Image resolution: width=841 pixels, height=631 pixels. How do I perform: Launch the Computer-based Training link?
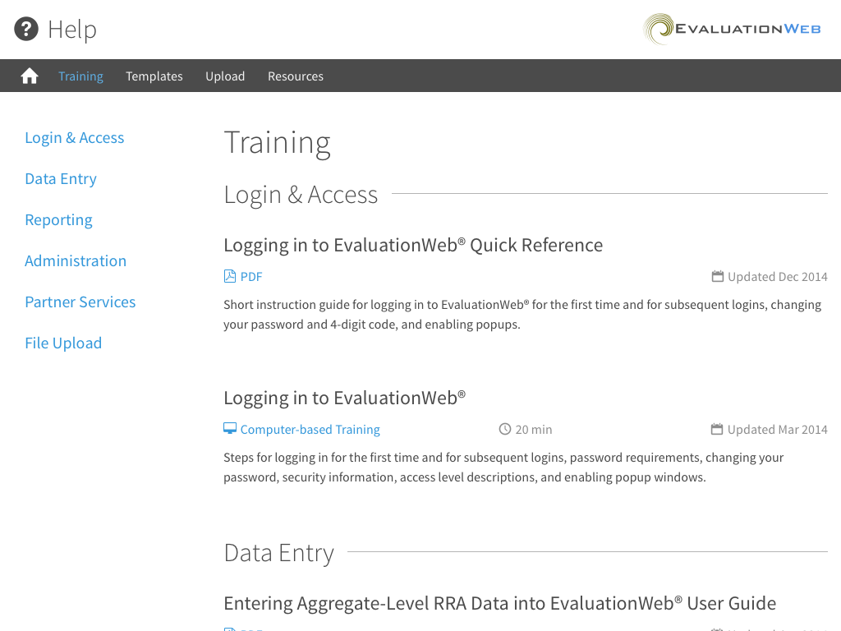(310, 430)
